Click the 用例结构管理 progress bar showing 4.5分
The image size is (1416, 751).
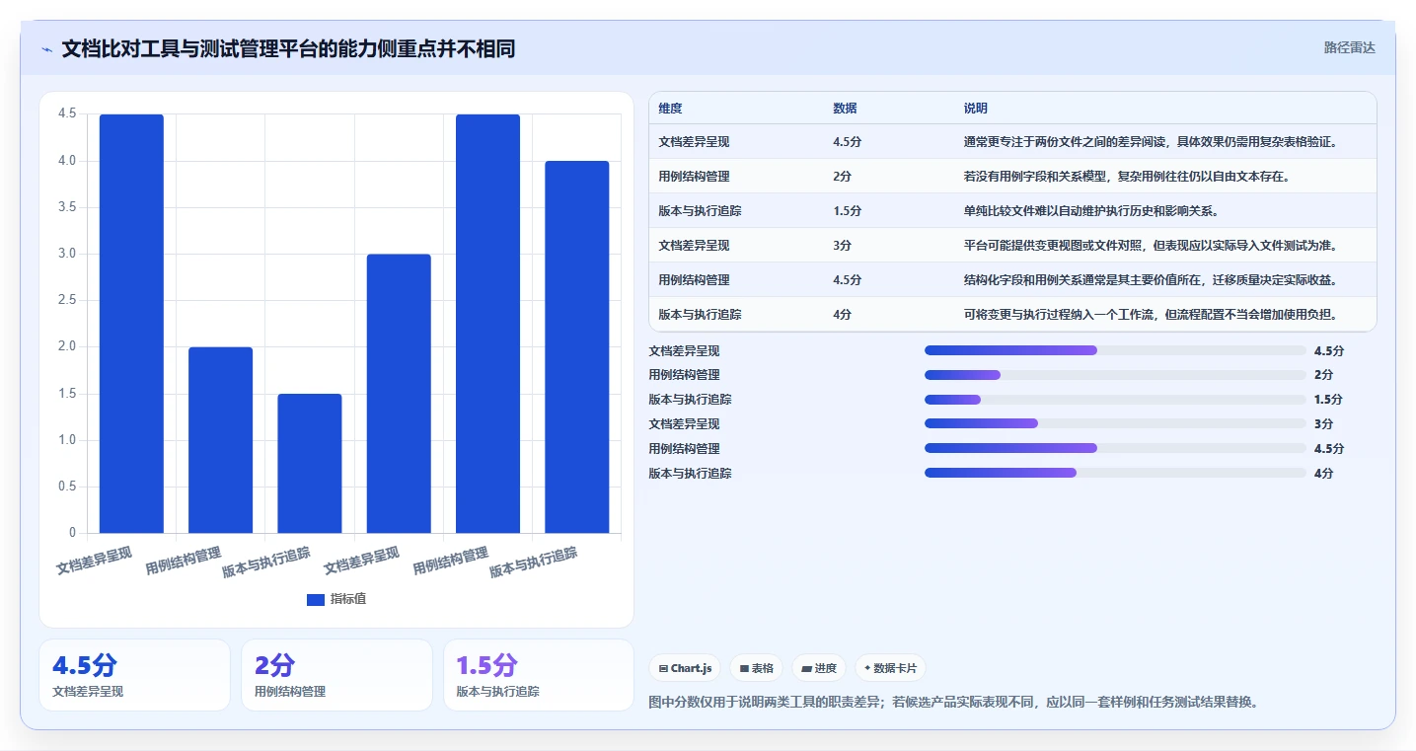point(1115,448)
